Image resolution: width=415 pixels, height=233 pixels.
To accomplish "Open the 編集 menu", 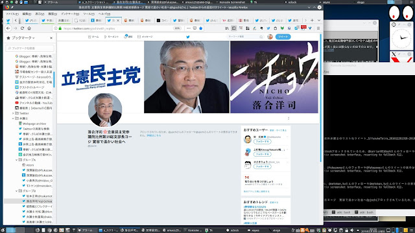I will (x=27, y=14).
